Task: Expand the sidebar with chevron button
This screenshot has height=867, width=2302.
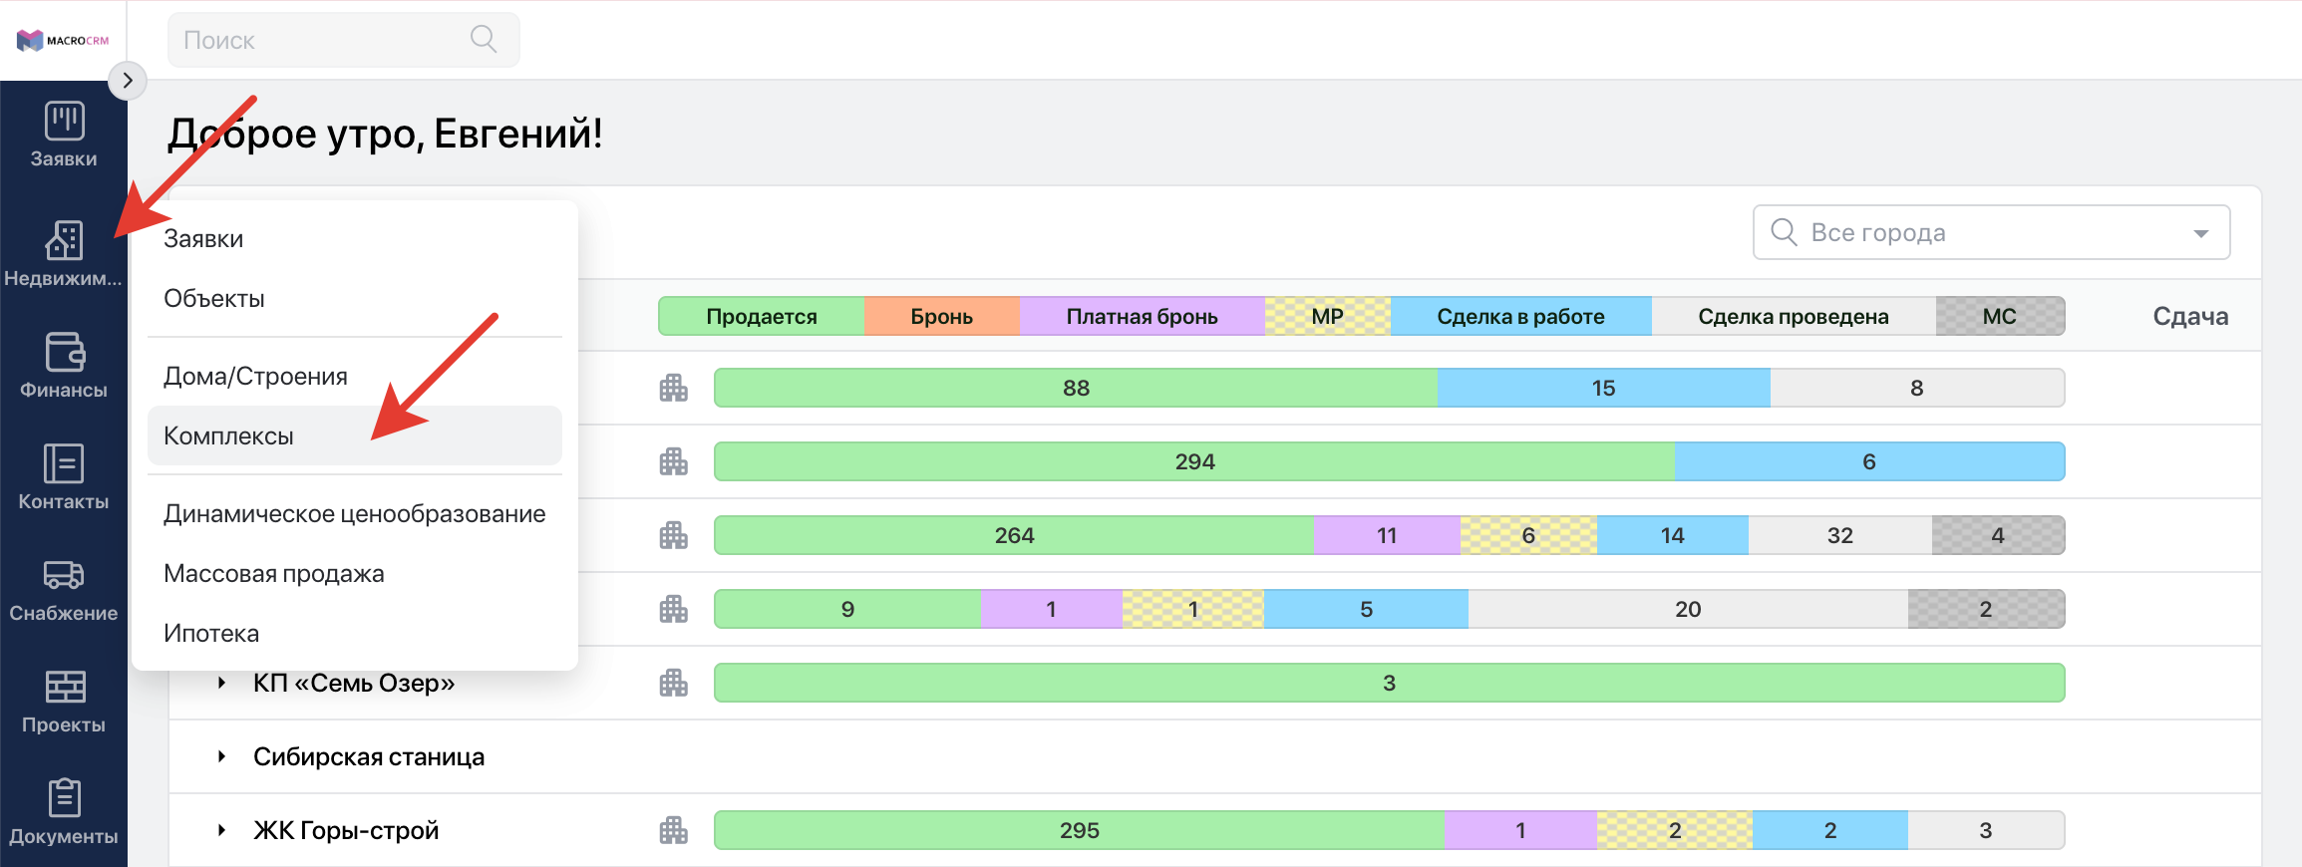Action: (128, 81)
